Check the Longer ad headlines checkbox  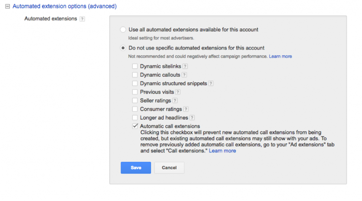135,118
